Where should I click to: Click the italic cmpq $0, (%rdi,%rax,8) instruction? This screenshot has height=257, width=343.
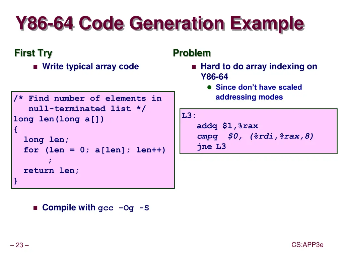[x=255, y=136]
